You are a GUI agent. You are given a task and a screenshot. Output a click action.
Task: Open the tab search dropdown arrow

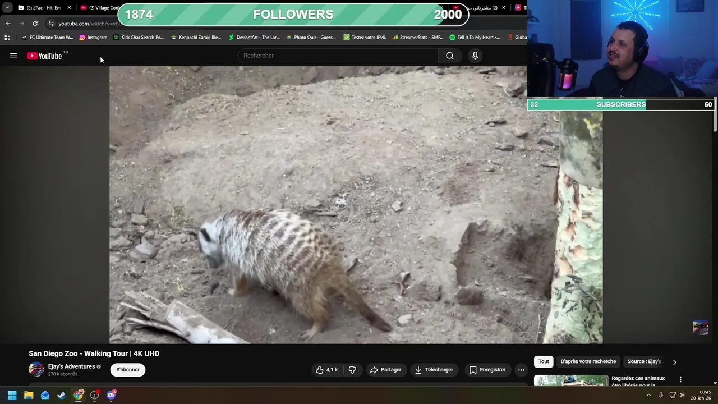(x=7, y=8)
